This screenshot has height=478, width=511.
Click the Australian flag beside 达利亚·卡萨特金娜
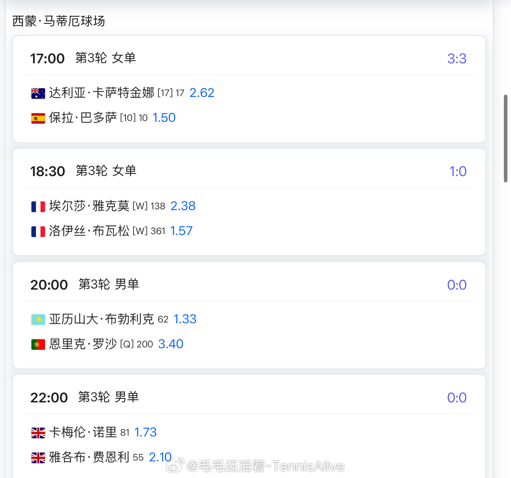pyautogui.click(x=38, y=93)
